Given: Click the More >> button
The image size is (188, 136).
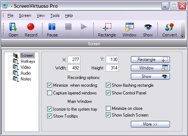Looking at the screenshot, I should point(150,124).
